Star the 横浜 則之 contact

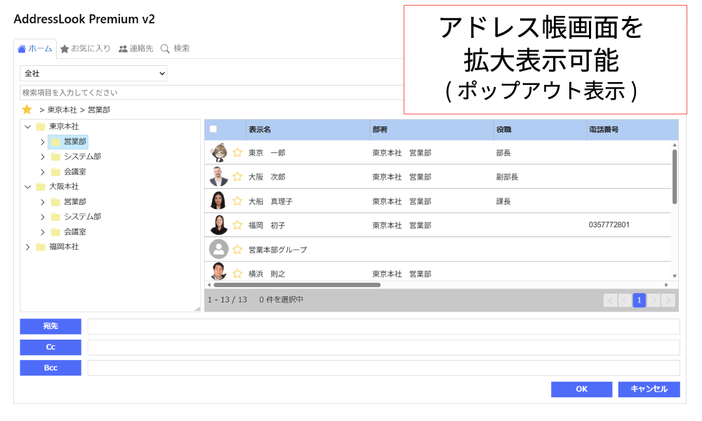click(237, 274)
